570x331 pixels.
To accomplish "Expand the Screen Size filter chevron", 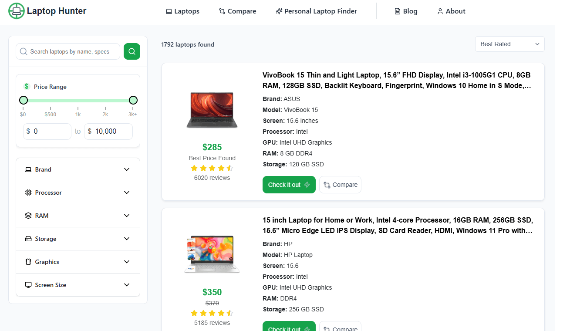I will pyautogui.click(x=127, y=285).
